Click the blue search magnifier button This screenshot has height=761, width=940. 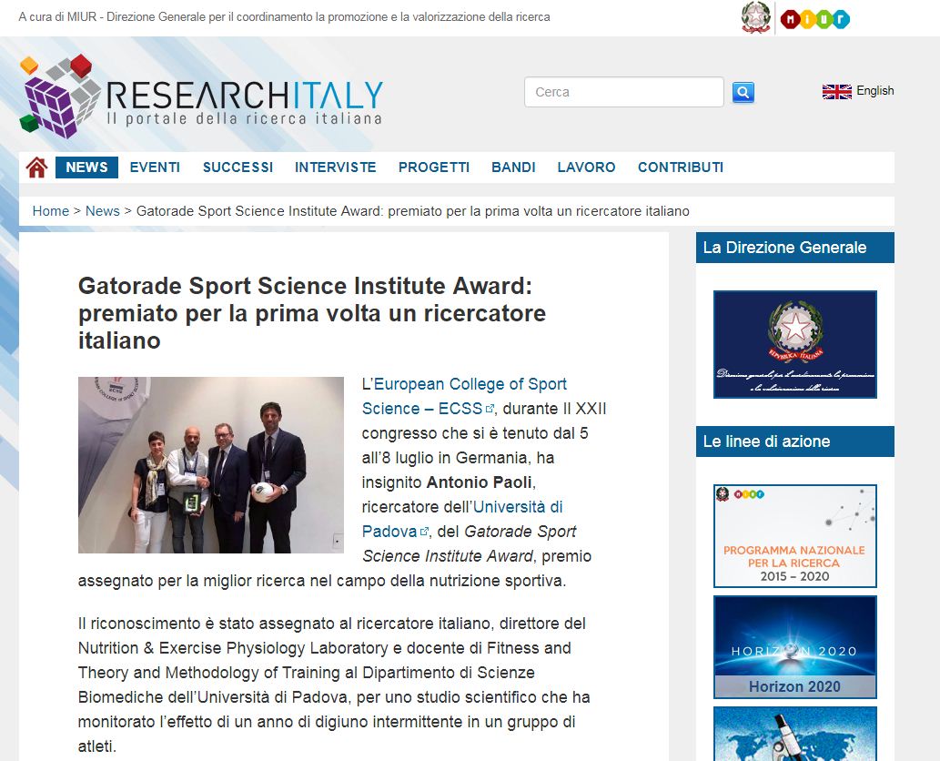743,92
